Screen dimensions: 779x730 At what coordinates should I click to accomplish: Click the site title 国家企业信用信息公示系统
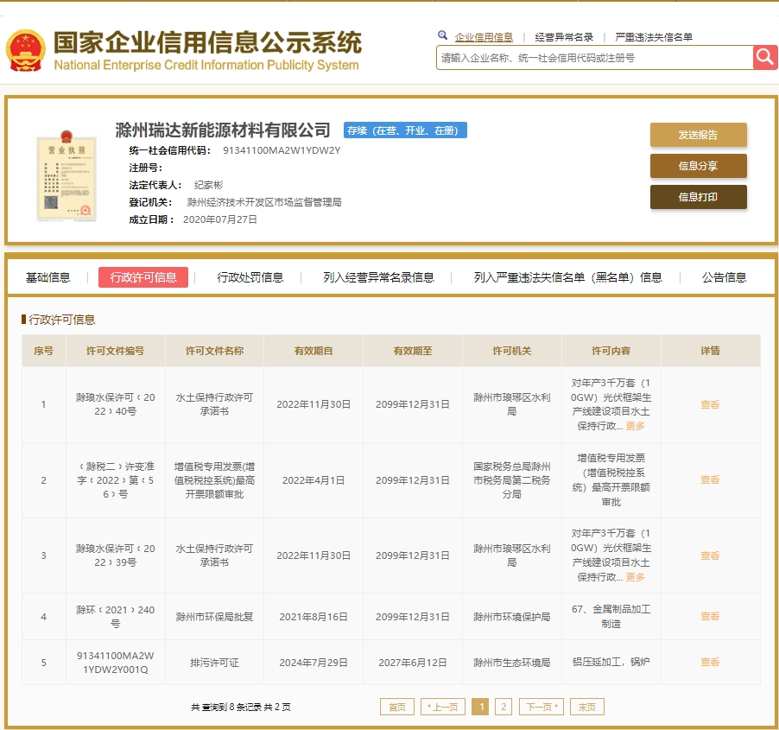pos(207,41)
